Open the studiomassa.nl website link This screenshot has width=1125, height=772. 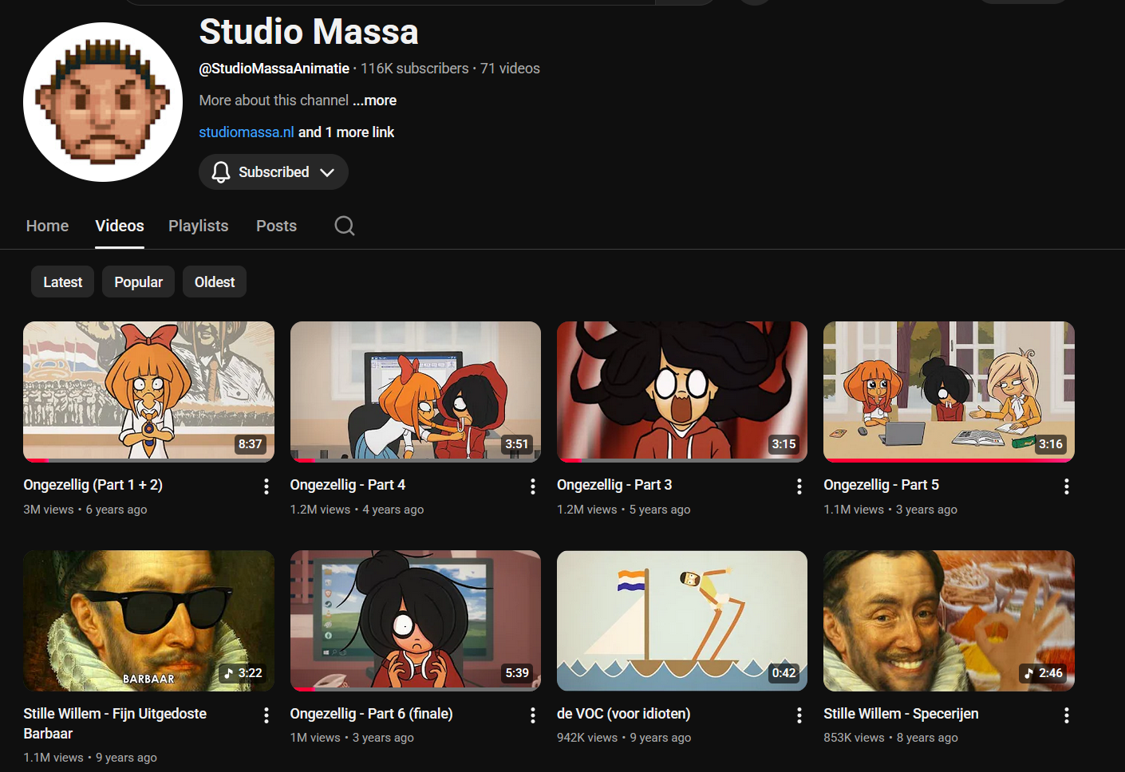point(247,132)
